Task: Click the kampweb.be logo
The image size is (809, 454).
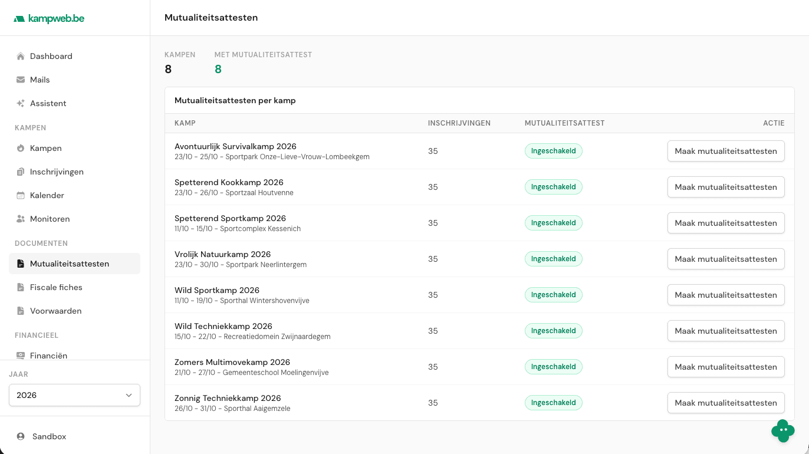Action: (49, 19)
